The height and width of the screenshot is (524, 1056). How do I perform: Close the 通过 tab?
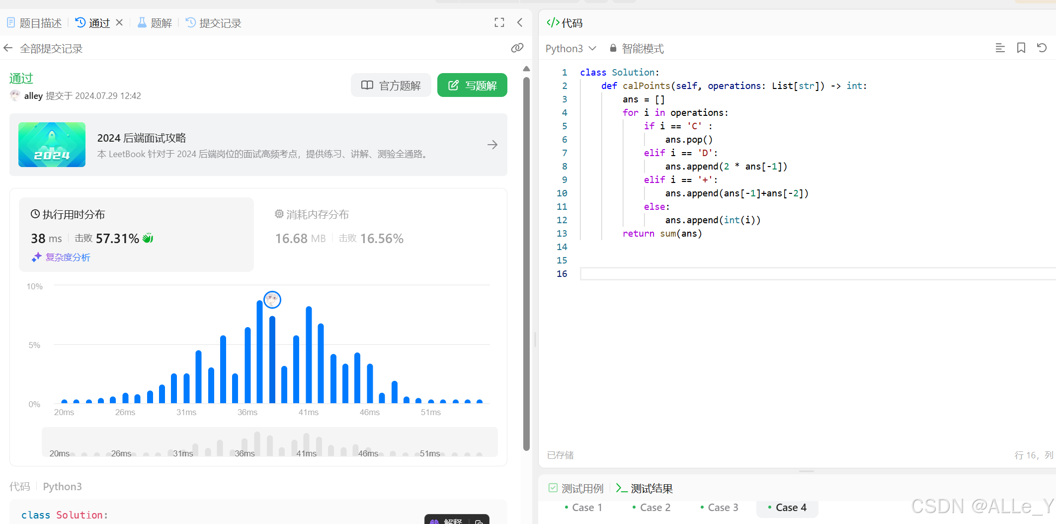[x=119, y=22]
